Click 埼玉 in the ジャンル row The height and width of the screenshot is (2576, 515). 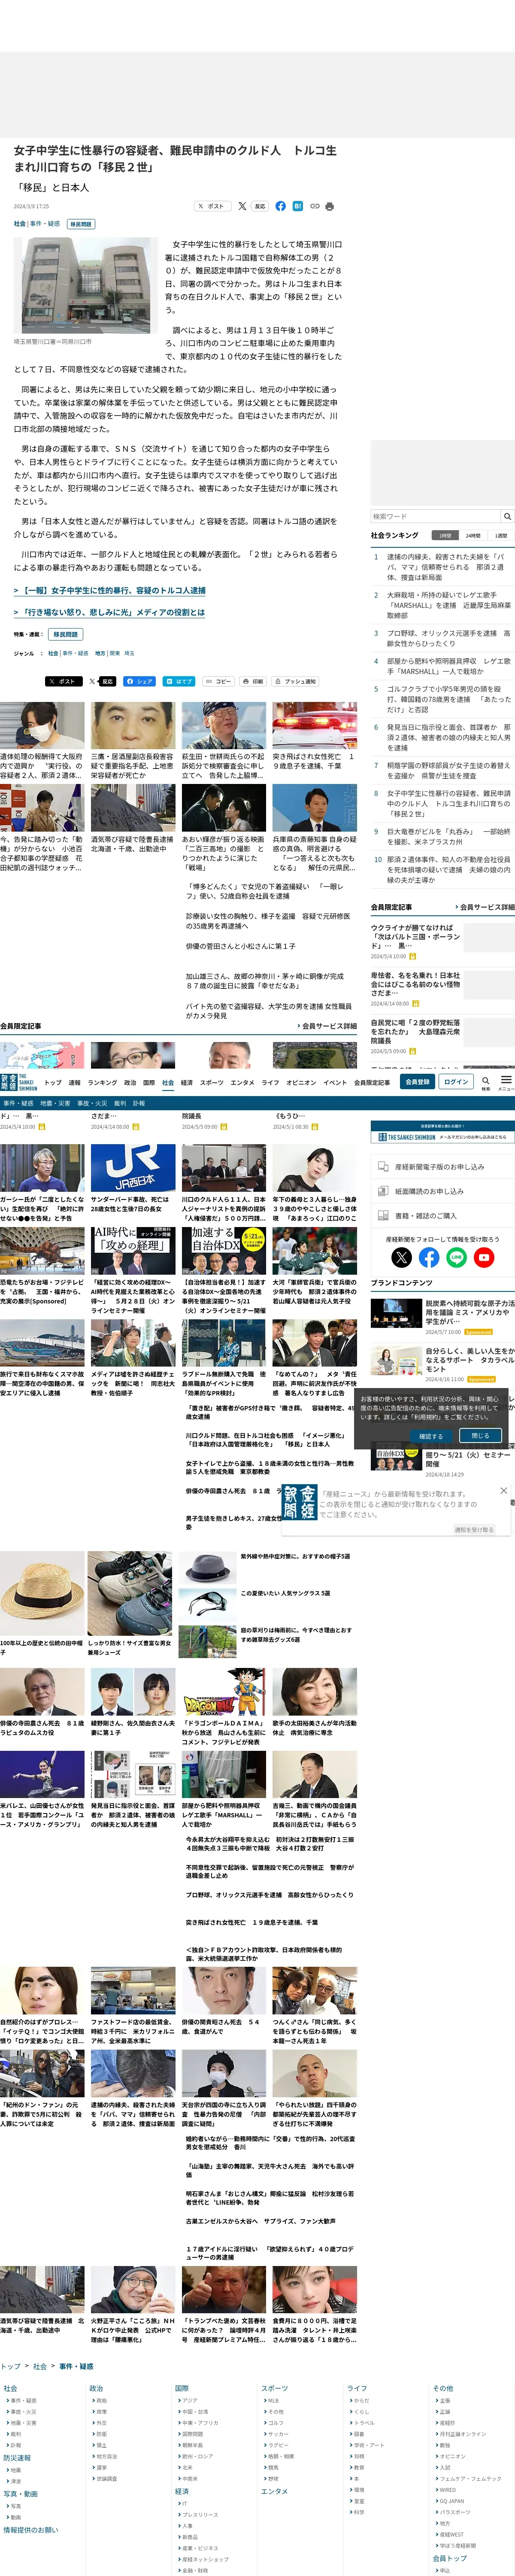[129, 653]
